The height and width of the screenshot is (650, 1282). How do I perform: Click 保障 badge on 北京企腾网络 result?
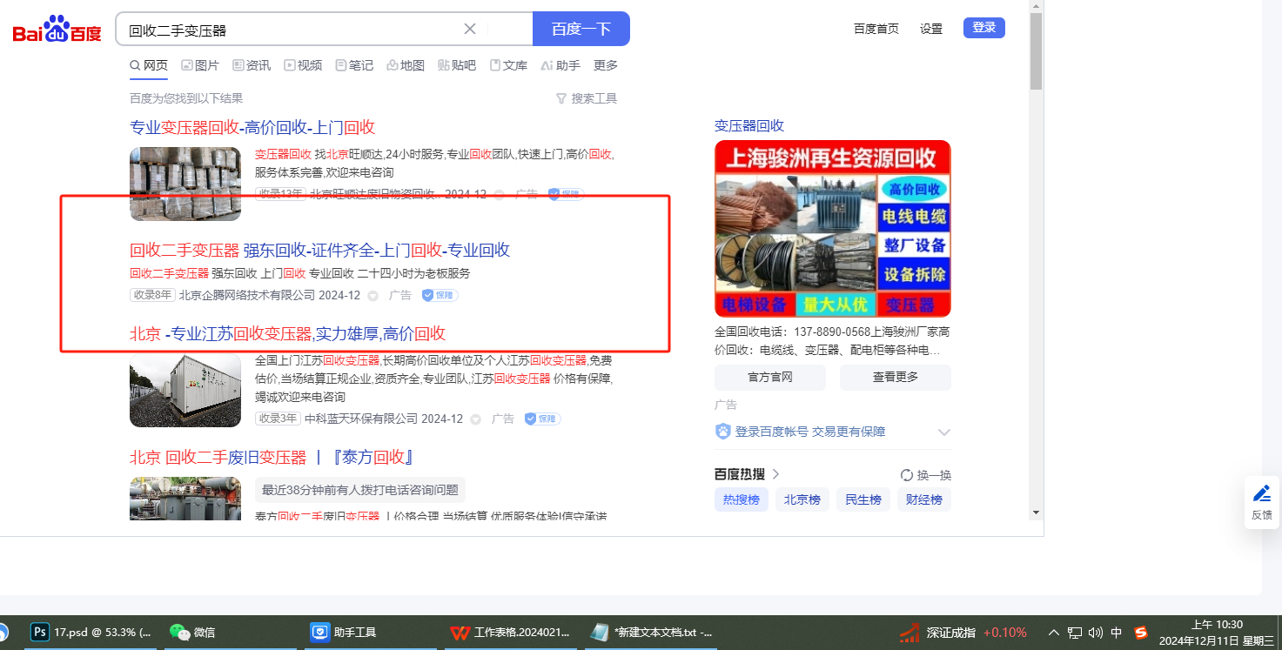coord(440,295)
